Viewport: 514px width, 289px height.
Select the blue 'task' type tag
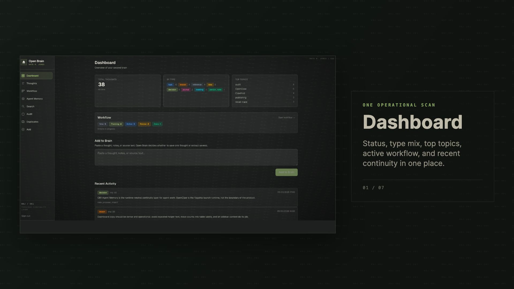click(170, 85)
